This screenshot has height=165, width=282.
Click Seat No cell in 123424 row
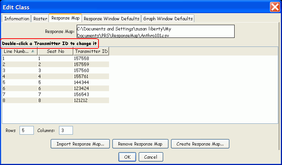[55, 88]
